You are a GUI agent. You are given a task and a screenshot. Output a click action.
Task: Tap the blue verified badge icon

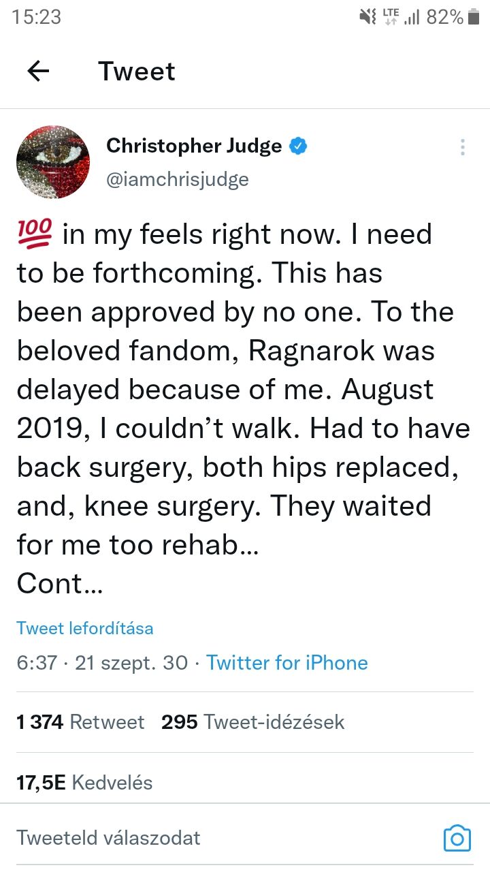pos(298,146)
